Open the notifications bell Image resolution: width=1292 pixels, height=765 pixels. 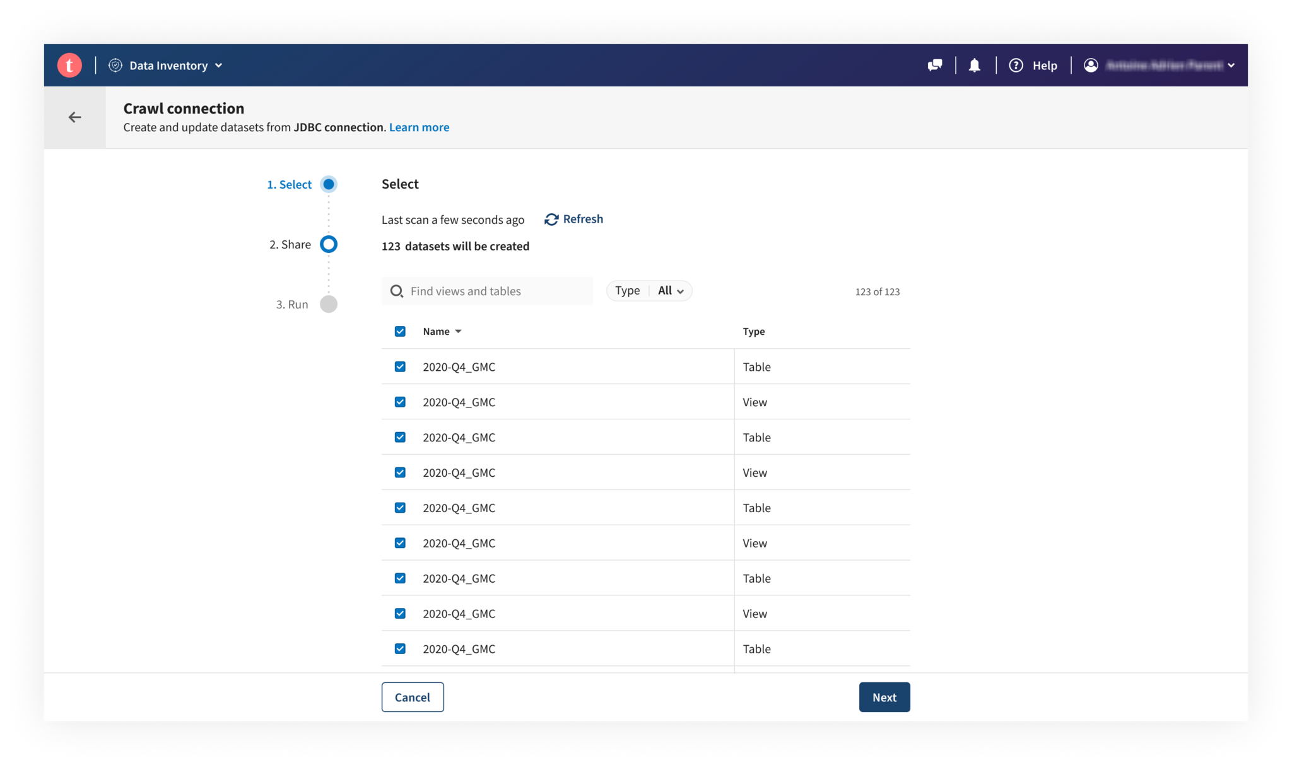click(x=975, y=66)
